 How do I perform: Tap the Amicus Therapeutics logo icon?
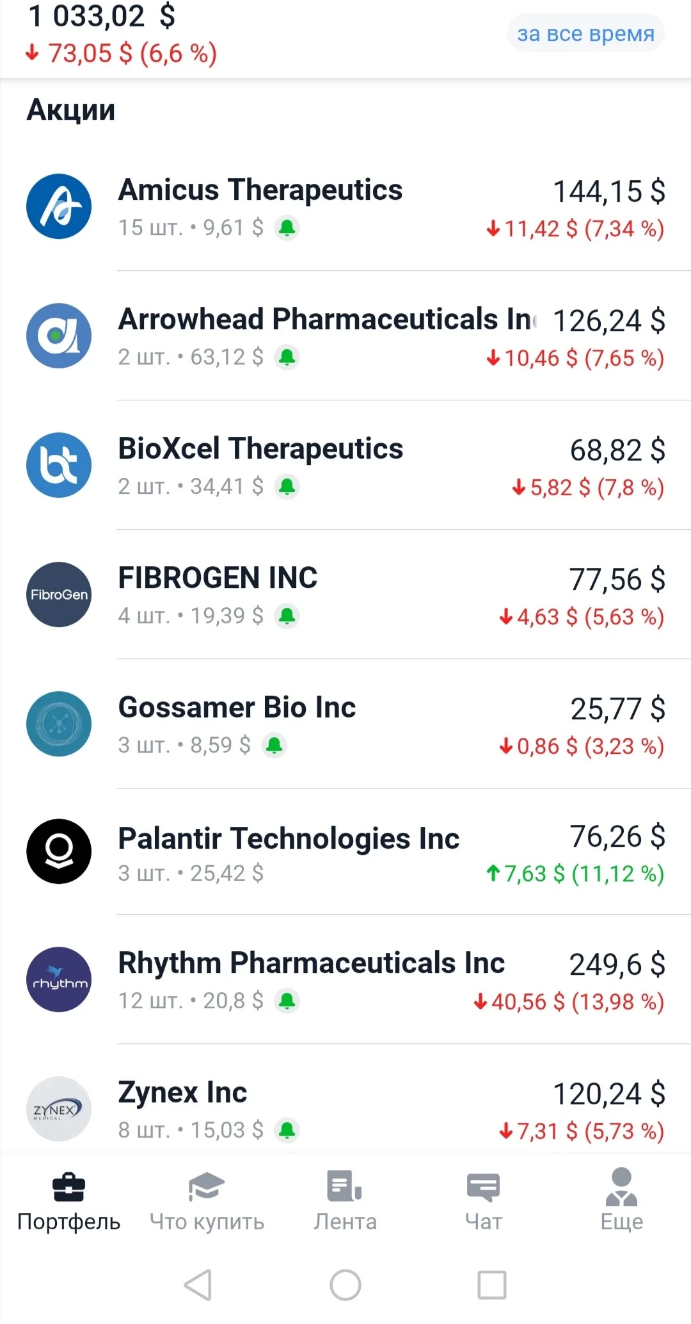click(59, 206)
